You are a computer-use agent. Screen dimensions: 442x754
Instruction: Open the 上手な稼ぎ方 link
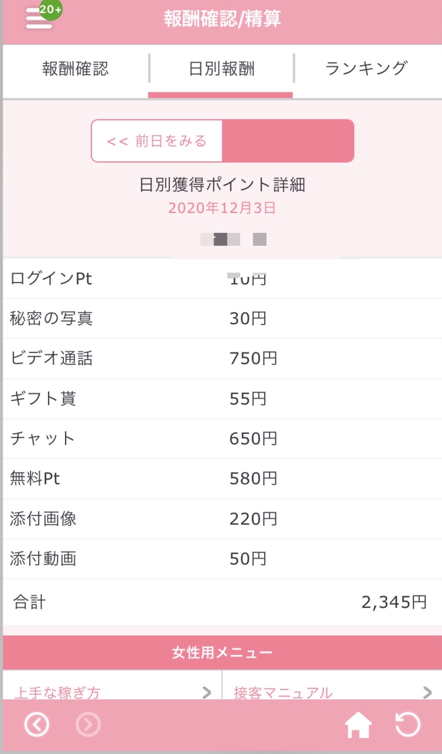pyautogui.click(x=58, y=692)
